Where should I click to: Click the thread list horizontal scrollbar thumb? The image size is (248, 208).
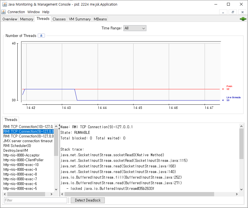tap(26, 194)
